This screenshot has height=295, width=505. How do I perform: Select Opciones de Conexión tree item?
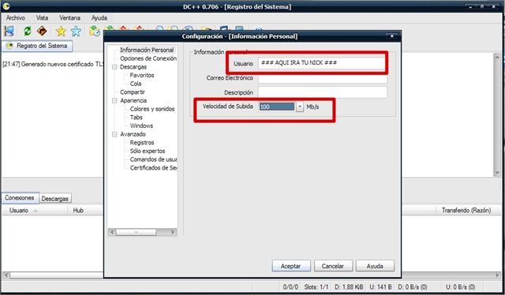[148, 58]
